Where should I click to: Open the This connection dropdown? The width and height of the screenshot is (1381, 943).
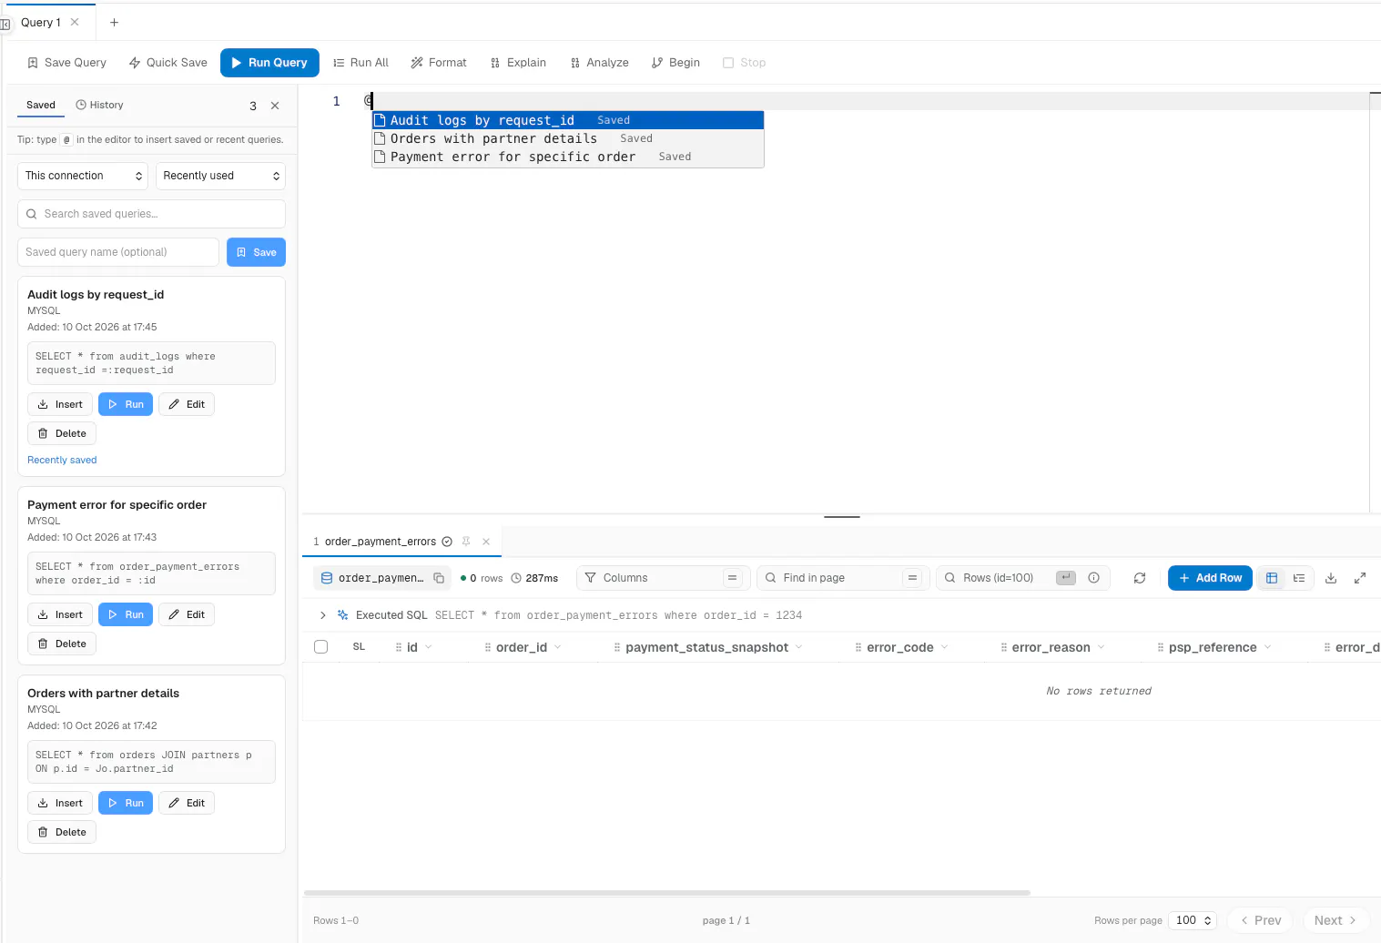point(83,176)
